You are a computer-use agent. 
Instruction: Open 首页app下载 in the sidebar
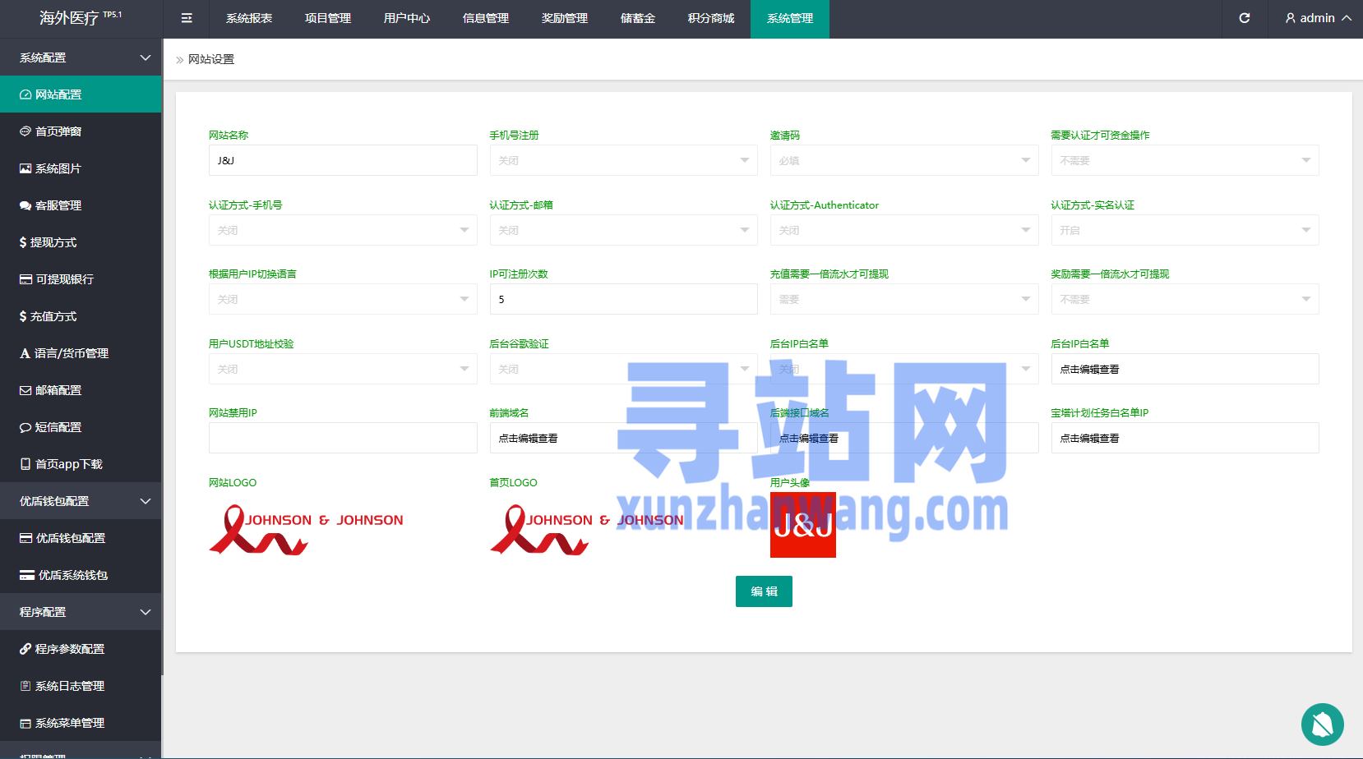click(81, 464)
